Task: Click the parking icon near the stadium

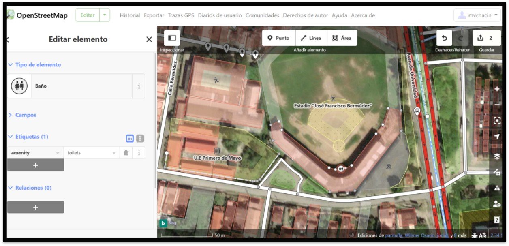Action: coord(389,166)
